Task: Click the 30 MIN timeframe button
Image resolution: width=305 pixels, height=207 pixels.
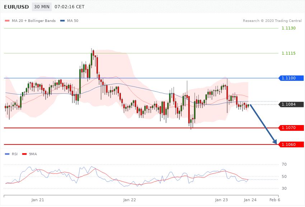Action: coord(42,7)
